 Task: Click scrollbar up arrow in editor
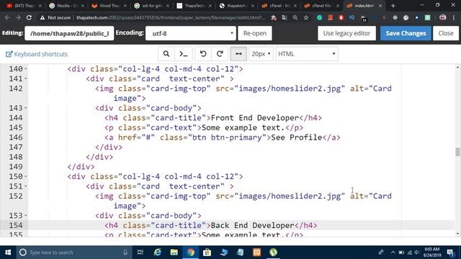[x=457, y=68]
